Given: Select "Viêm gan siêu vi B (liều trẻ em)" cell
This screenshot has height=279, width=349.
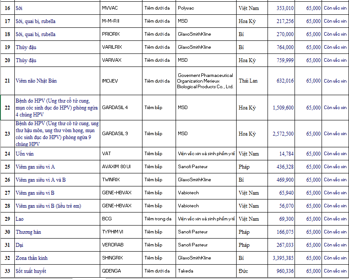Looking at the screenshot, I should [57, 206].
